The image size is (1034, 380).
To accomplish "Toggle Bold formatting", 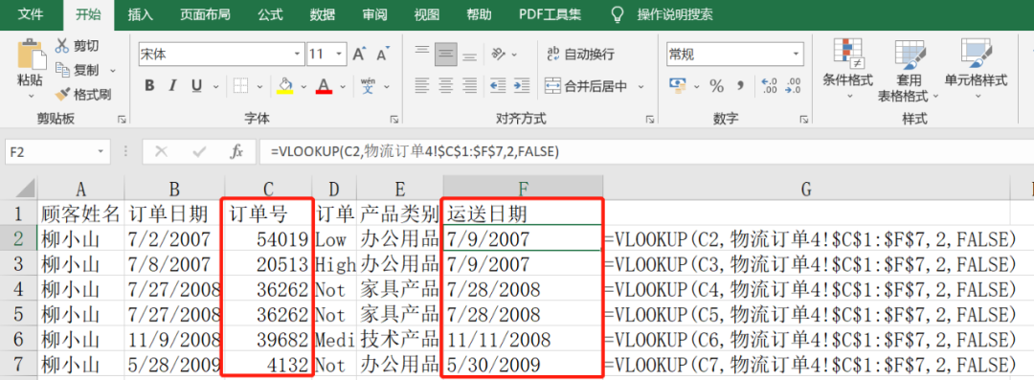I will click(x=149, y=86).
